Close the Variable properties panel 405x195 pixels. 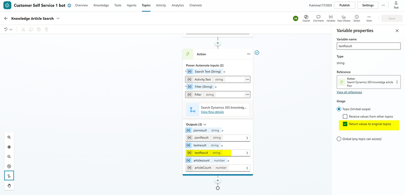397,31
